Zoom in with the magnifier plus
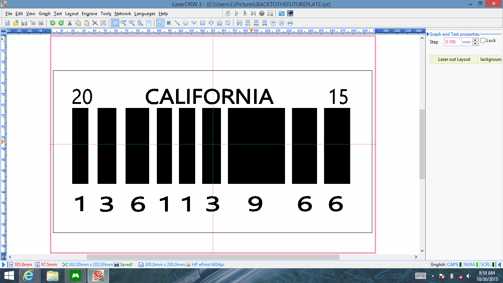The image size is (503, 283). (x=123, y=23)
